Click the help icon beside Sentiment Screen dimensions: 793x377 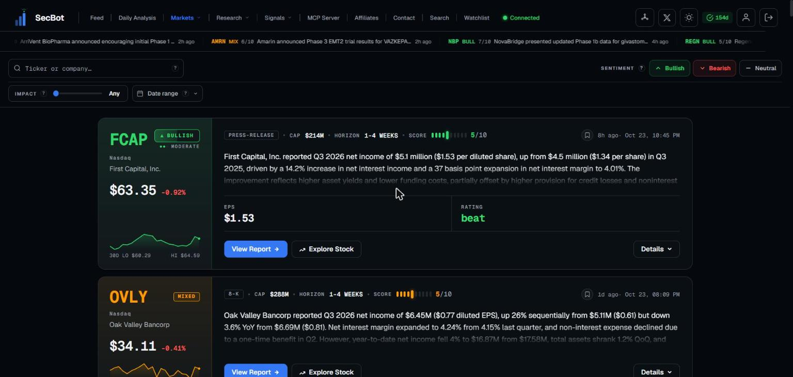pyautogui.click(x=641, y=68)
